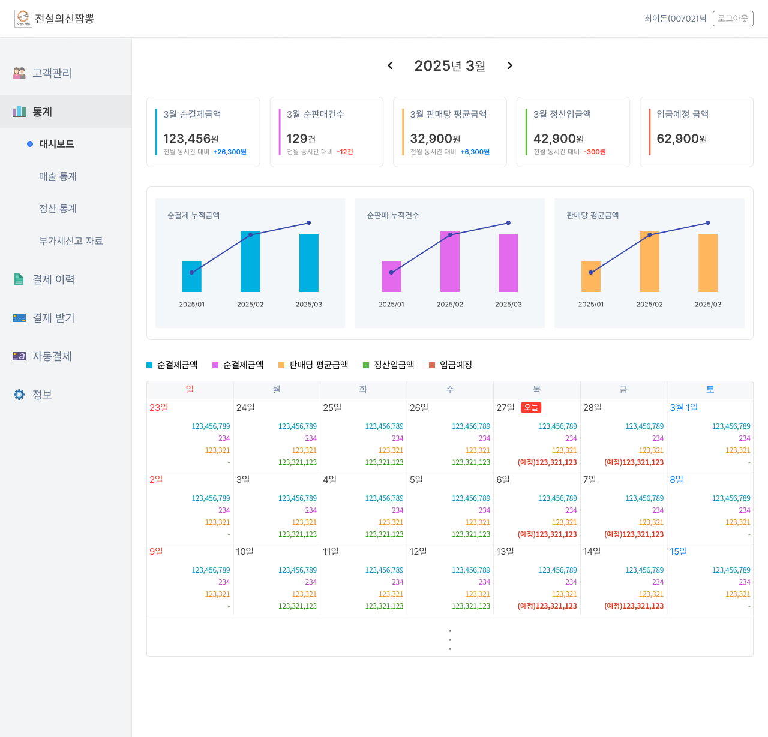Click the 3월 순결제금액 summary card
Viewport: 768px width, 737px height.
point(203,132)
